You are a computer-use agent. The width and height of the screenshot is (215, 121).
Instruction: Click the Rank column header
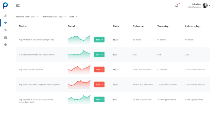pyautogui.click(x=116, y=26)
